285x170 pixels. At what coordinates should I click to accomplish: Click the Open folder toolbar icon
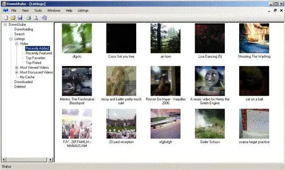click(13, 18)
